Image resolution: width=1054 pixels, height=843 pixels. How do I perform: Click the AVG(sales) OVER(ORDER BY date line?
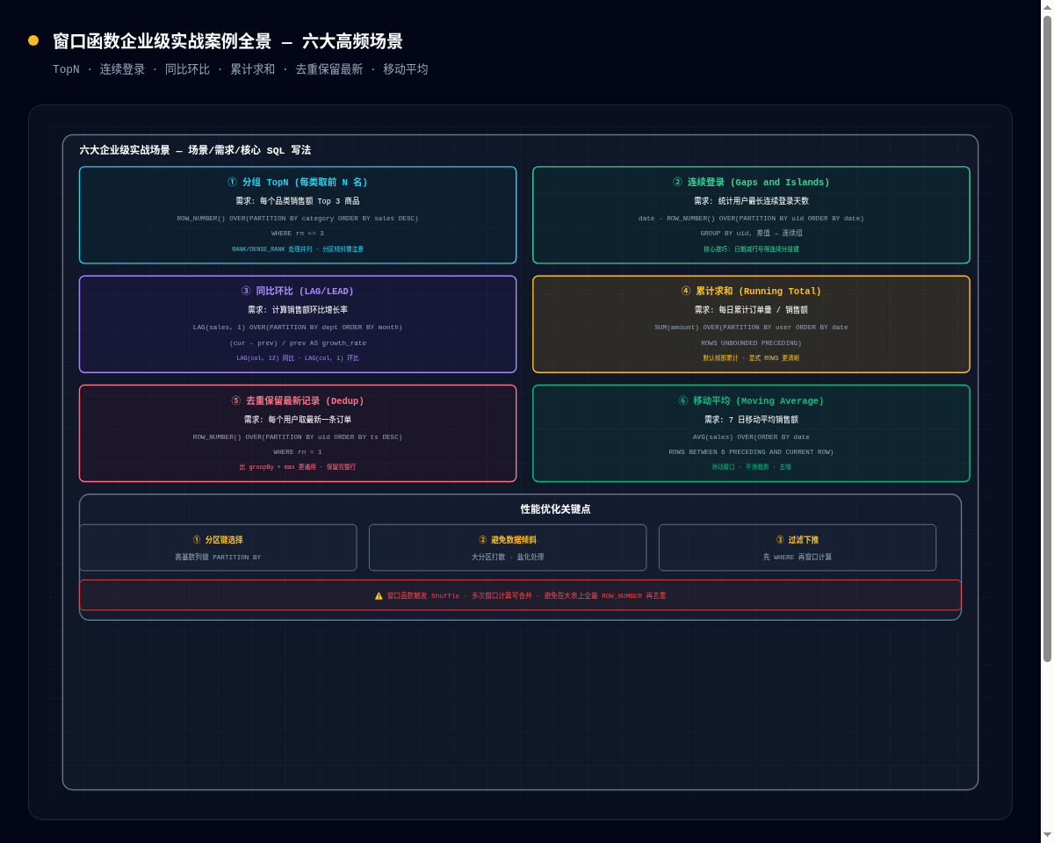tap(751, 436)
